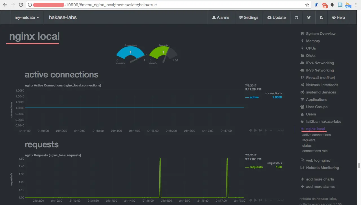Jump to 'active connections' submenu item
Screen dimensions: 361x205
[x=316, y=135]
